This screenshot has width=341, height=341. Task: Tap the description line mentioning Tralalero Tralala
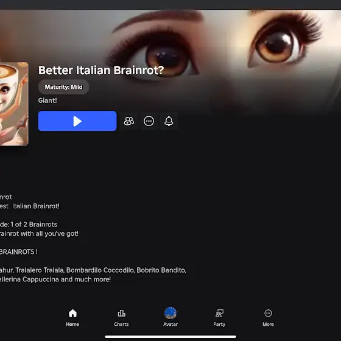[93, 270]
